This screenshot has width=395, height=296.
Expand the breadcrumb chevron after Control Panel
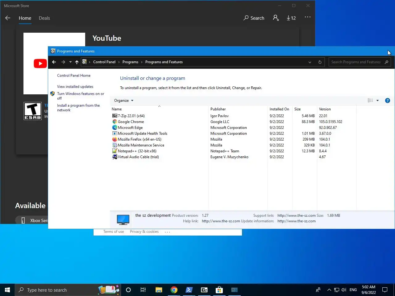point(119,62)
